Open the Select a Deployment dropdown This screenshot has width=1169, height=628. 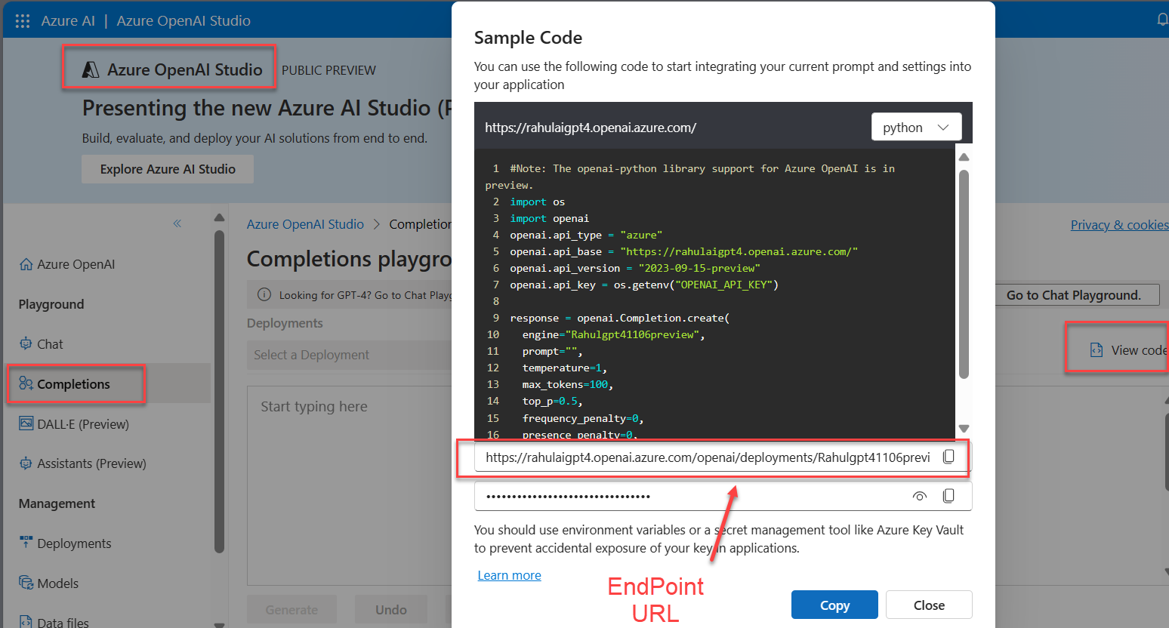coord(349,355)
